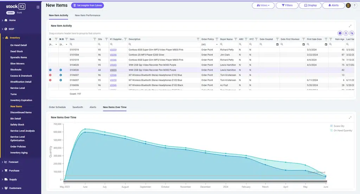Click the bell column header icon

pyautogui.click(x=50, y=39)
